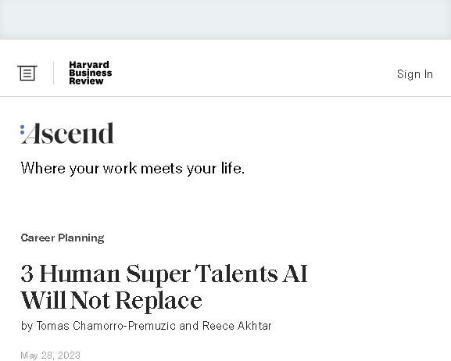Image resolution: width=451 pixels, height=361 pixels.
Task: Click the word Harvard in the logo
Action: 89,65
